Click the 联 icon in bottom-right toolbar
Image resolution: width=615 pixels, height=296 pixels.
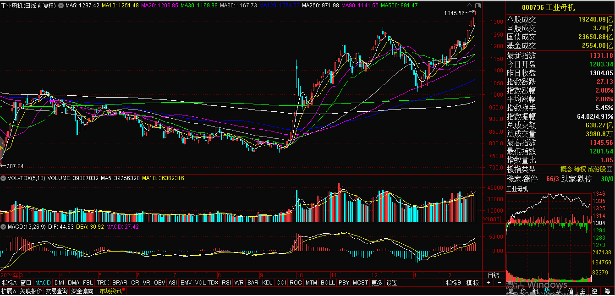click(560, 291)
